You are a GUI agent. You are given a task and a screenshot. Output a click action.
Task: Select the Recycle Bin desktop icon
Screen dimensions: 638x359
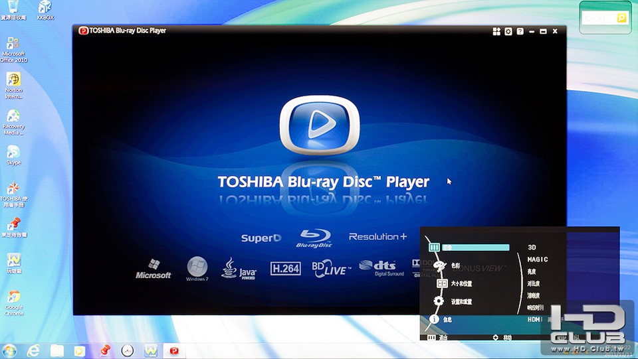point(13,10)
